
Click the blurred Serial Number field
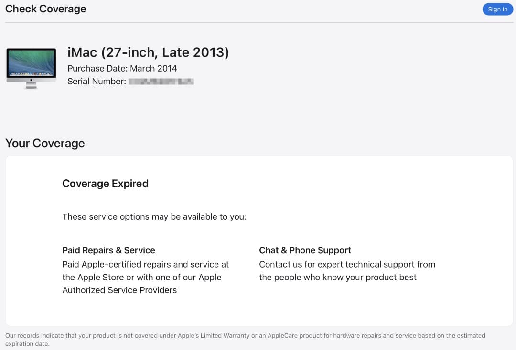[161, 81]
